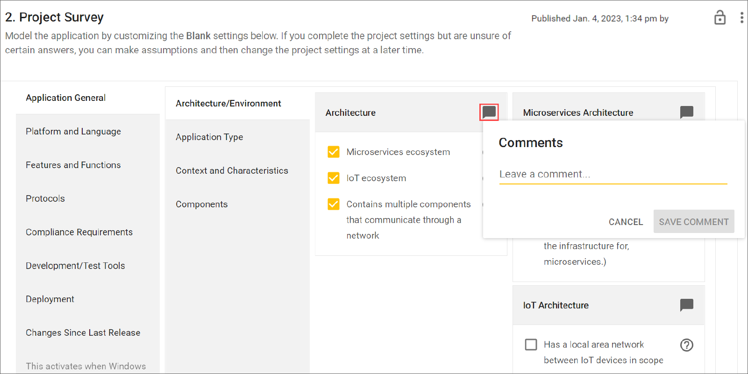The height and width of the screenshot is (374, 748).
Task: Select Application General section
Action: point(66,98)
